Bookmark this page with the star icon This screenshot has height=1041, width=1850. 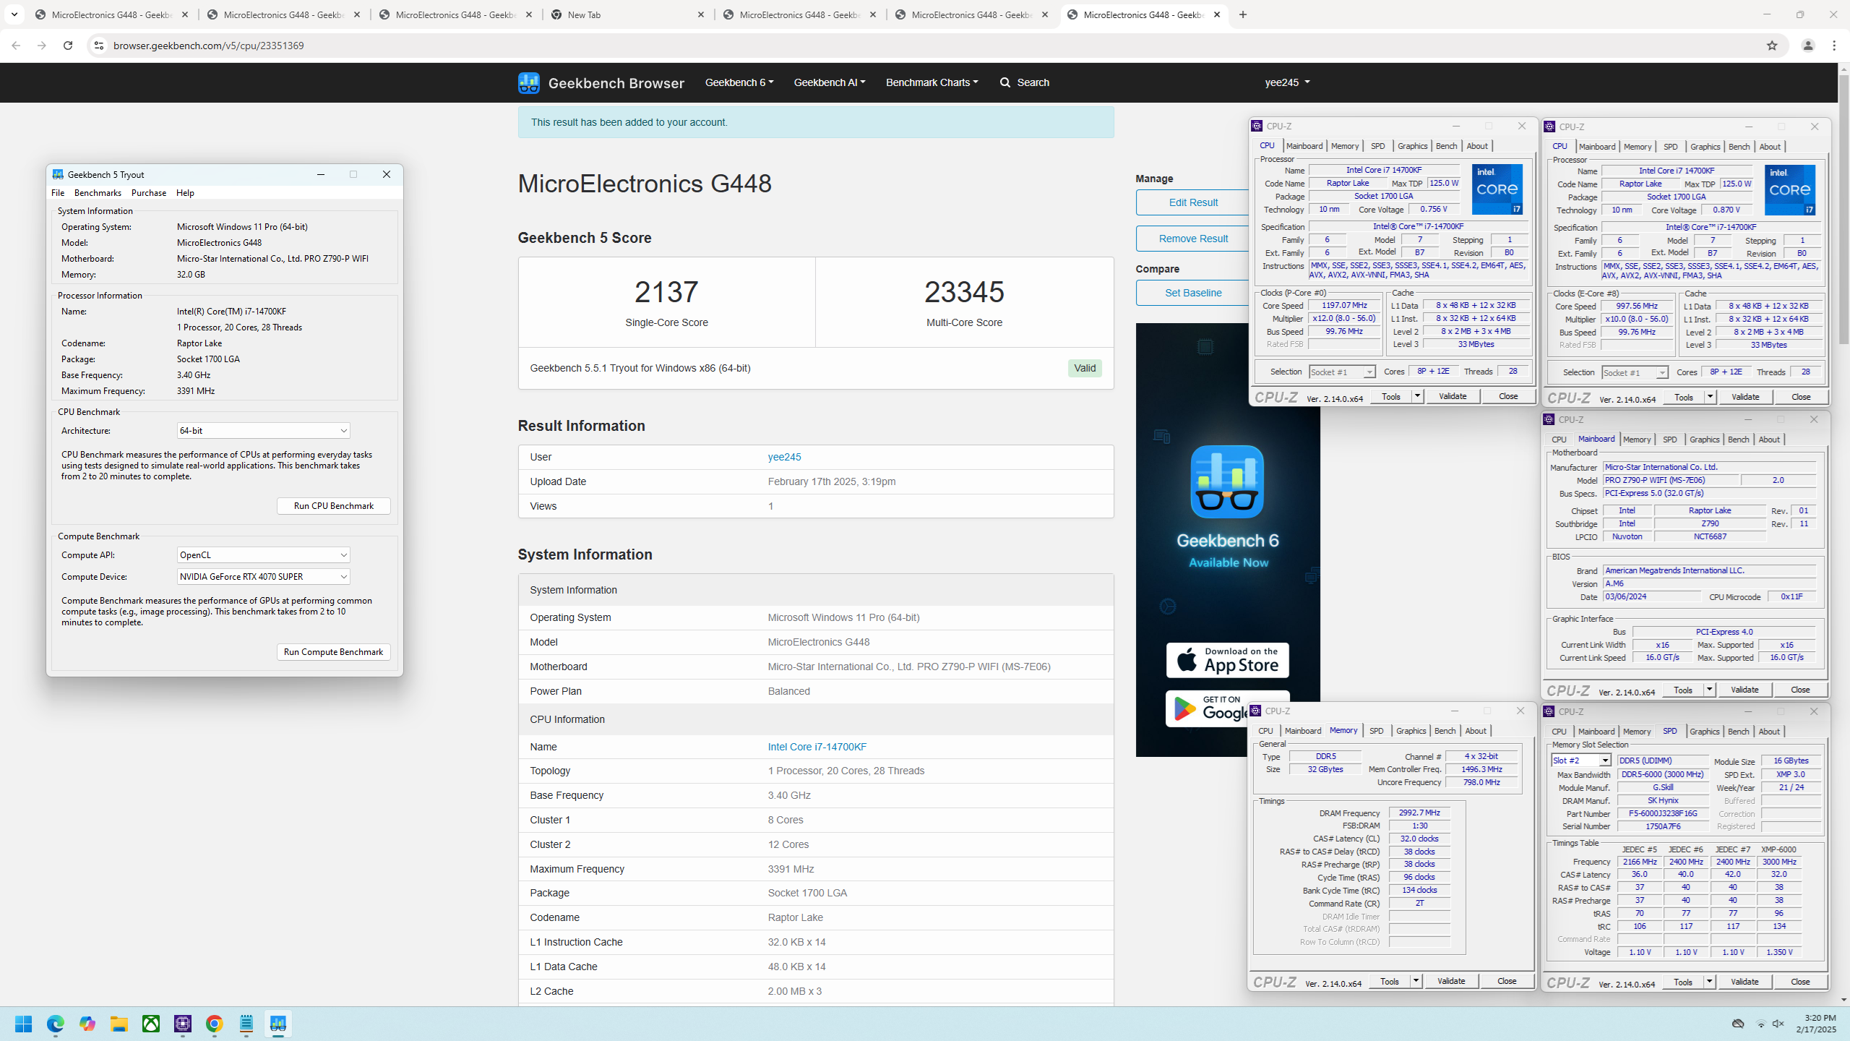(1772, 46)
